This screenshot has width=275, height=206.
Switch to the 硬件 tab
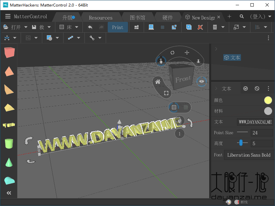click(168, 18)
